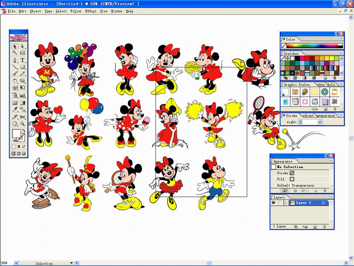Select the Pen tool
354x266 pixels.
click(15, 60)
